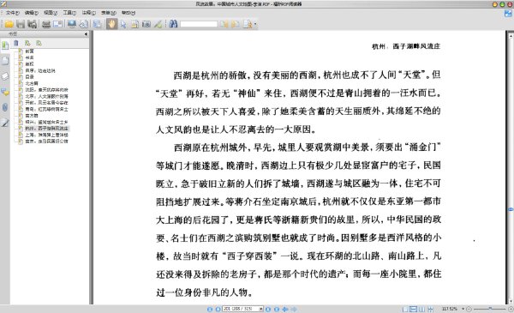Open the Comments panel from the sidebar
The width and height of the screenshot is (514, 313).
5,92
